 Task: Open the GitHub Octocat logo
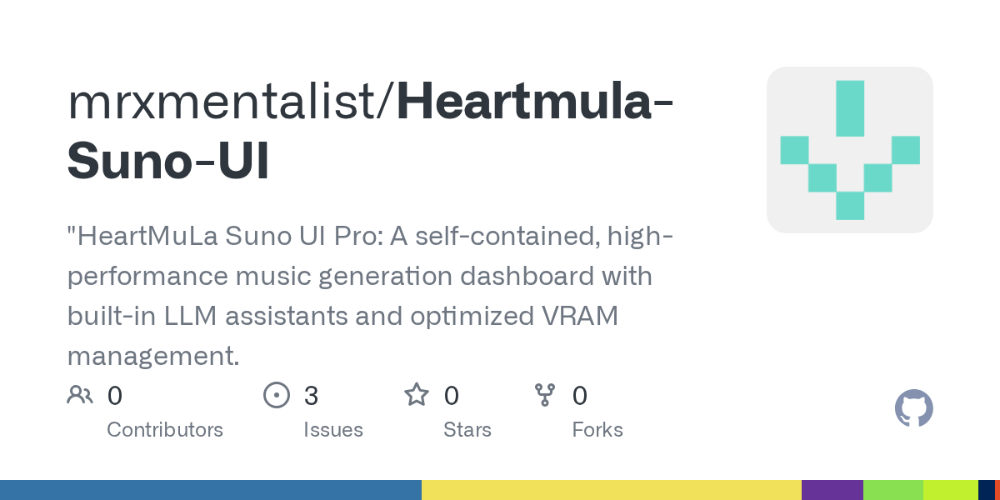[913, 408]
